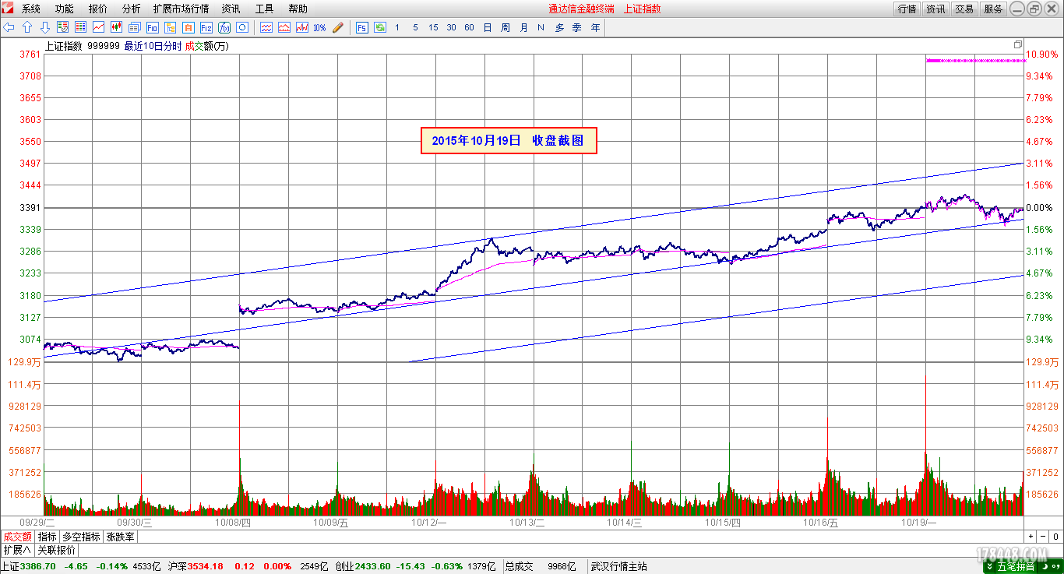Click the colored grid table icon
Screen dimensions: 1064x574
coord(81,27)
